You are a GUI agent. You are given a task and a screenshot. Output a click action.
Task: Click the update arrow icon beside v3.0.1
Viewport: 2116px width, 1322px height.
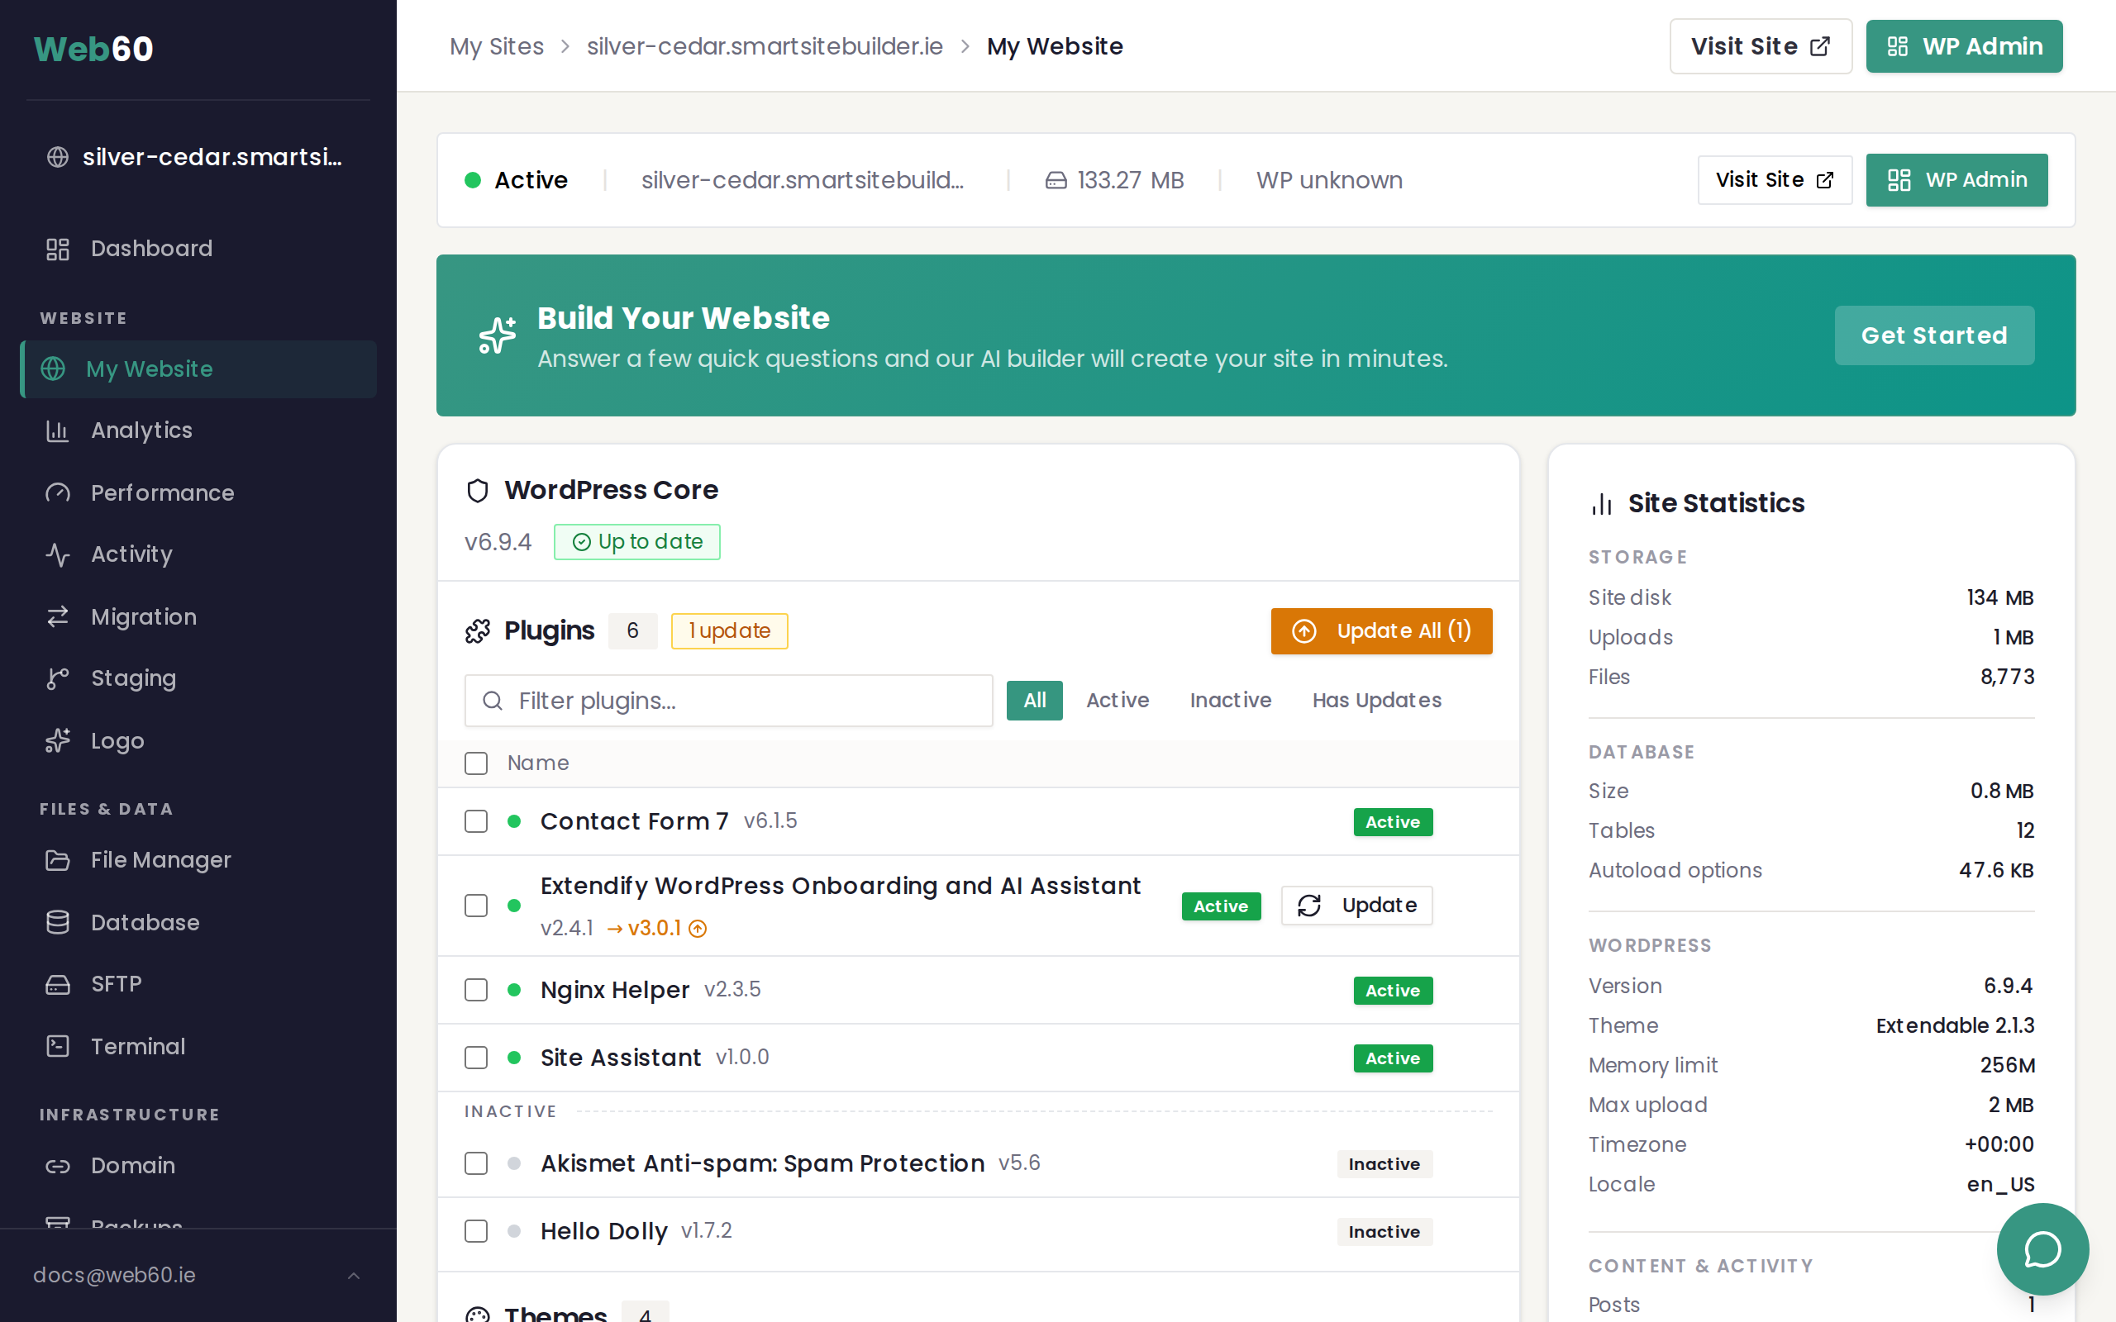[x=698, y=929]
